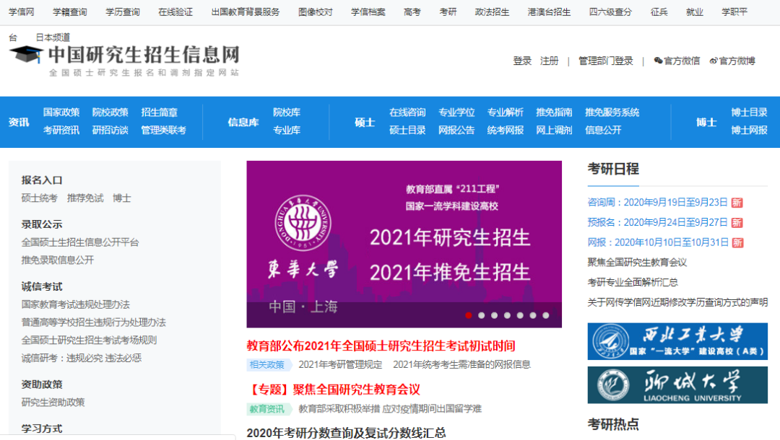Open 管理类联考 in blue nav
Image resolution: width=780 pixels, height=440 pixels.
click(164, 130)
